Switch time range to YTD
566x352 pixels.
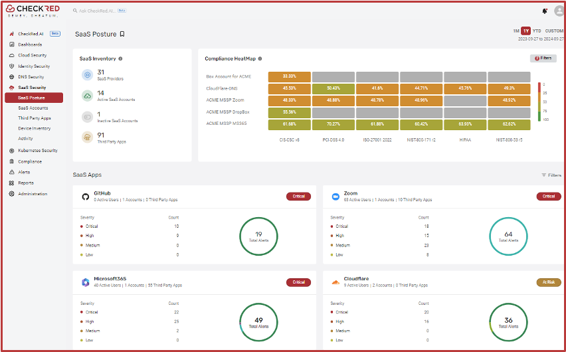point(537,31)
